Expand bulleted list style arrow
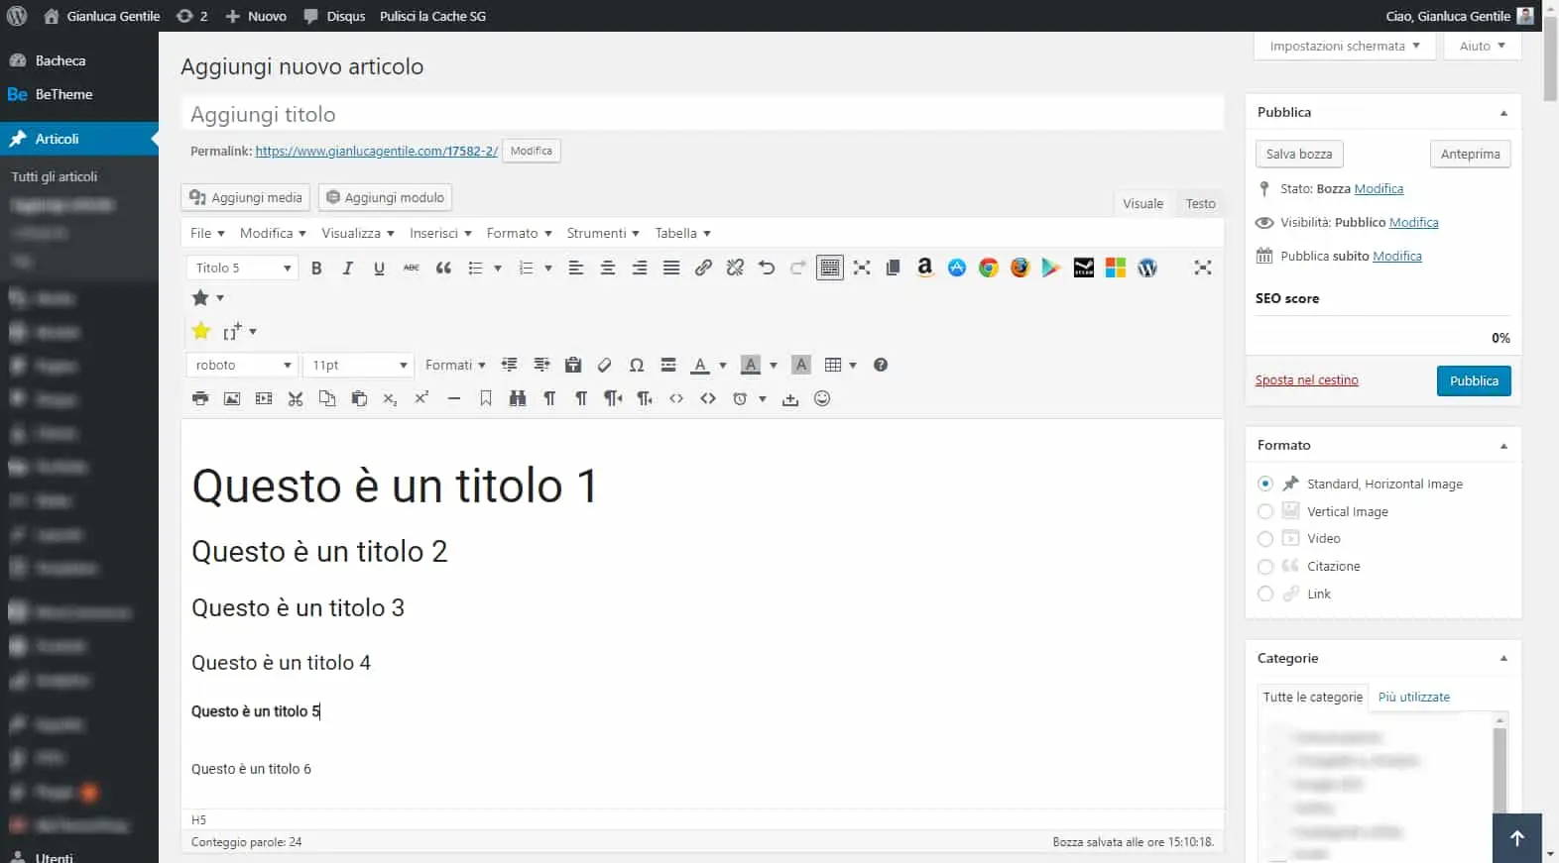The width and height of the screenshot is (1559, 863). (498, 269)
